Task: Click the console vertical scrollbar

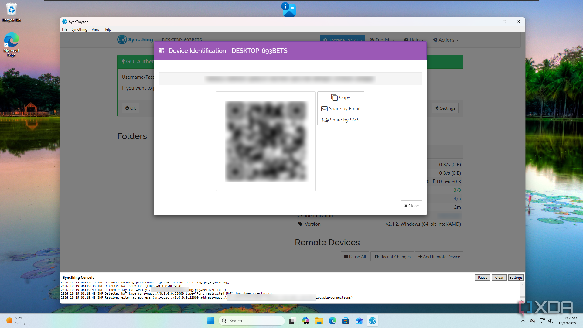Action: pyautogui.click(x=522, y=292)
